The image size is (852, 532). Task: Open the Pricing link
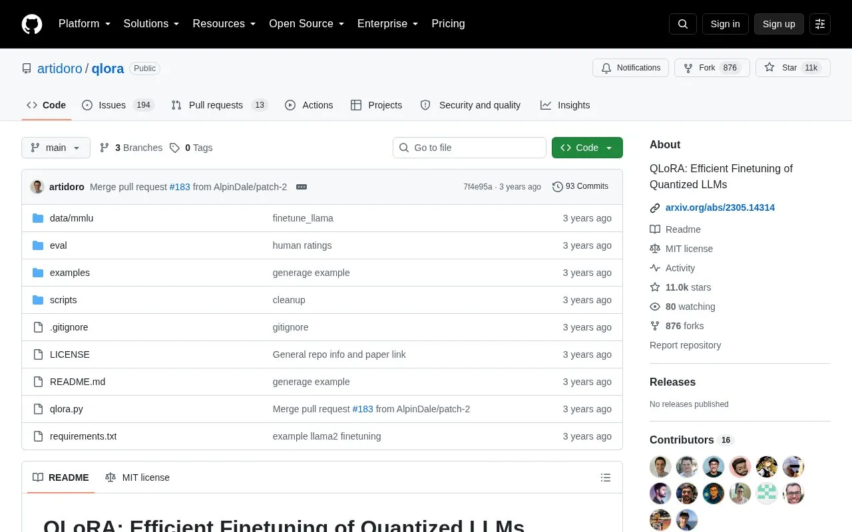[448, 24]
